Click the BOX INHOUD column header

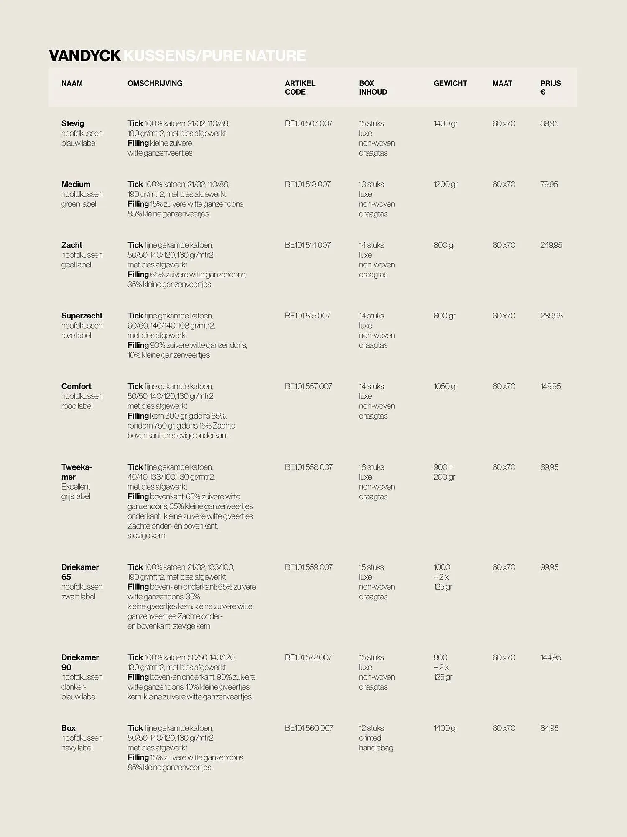(373, 87)
